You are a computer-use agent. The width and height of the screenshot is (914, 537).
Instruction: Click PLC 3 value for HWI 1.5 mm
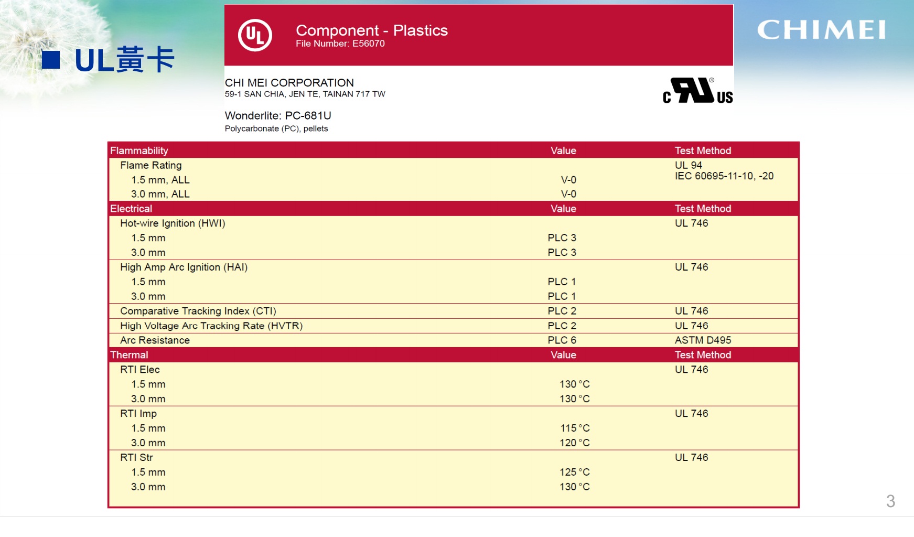pos(562,238)
